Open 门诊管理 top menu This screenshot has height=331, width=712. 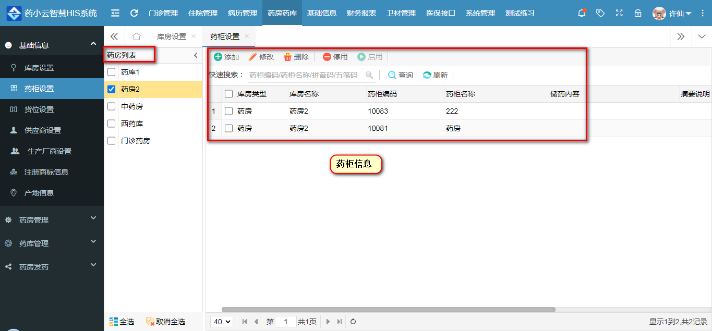[x=163, y=13]
